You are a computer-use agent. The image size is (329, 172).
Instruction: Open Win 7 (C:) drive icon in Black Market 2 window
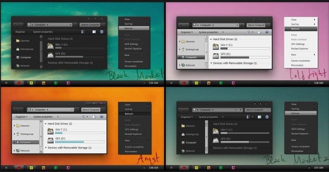point(216,131)
